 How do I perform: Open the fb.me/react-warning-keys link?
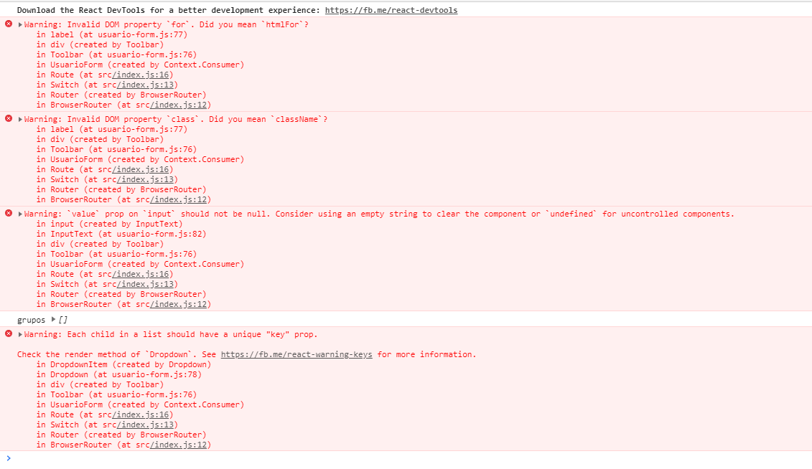pyautogui.click(x=297, y=354)
